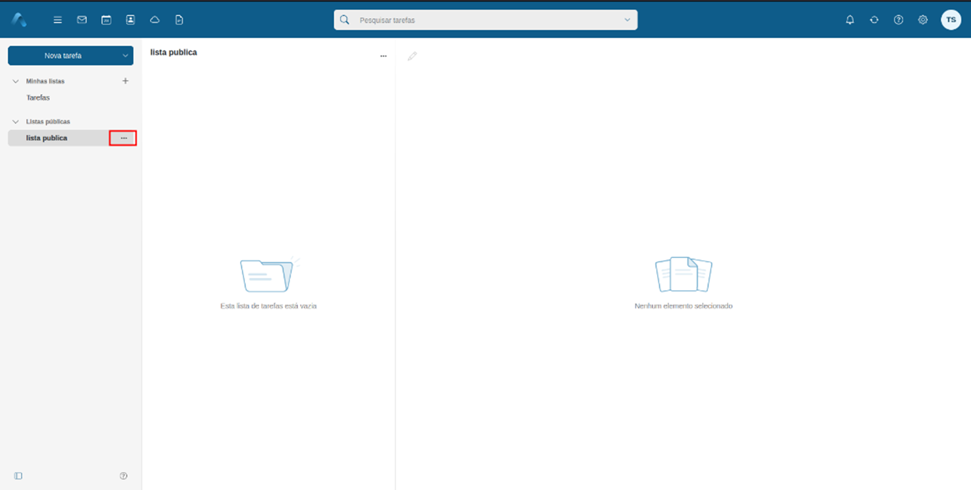
Task: Click the Minhas listas label
Action: tap(45, 81)
